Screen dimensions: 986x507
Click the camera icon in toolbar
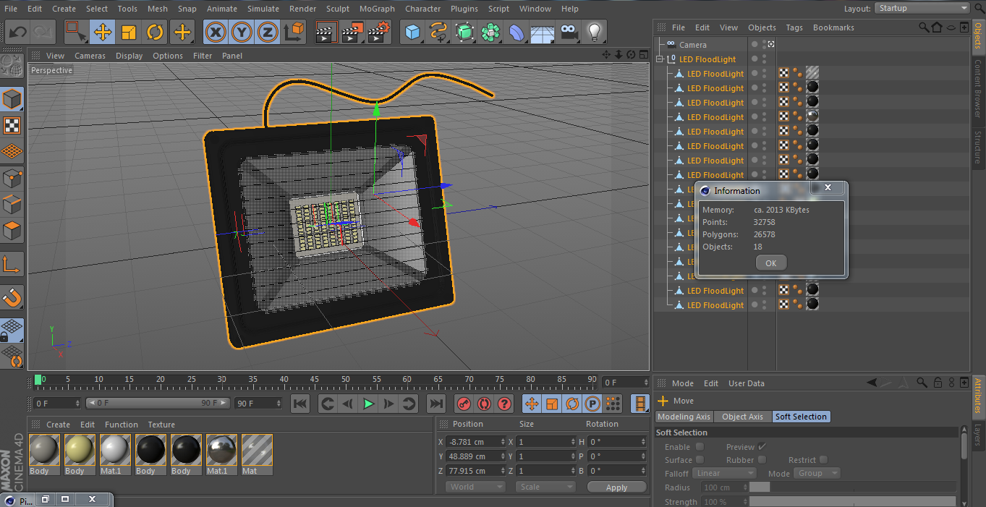click(569, 32)
